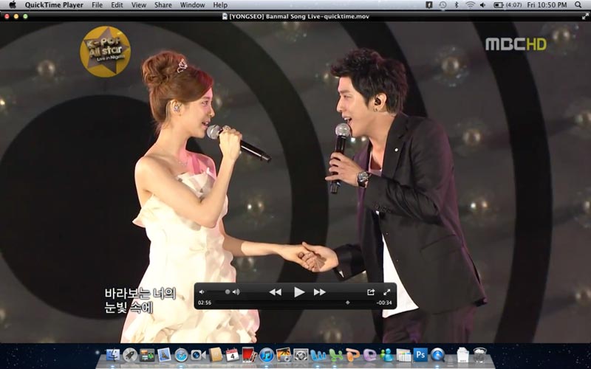The height and width of the screenshot is (369, 591).
Task: Open iCal calendar icon in the Dock
Action: (x=232, y=355)
